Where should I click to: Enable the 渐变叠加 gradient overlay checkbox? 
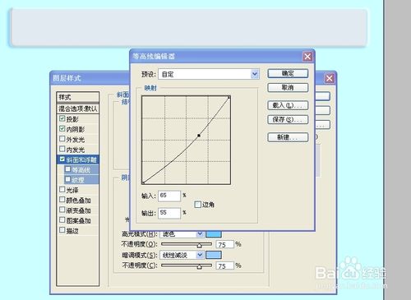(x=62, y=210)
